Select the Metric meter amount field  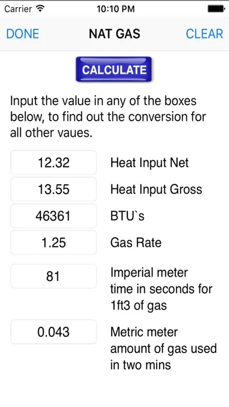pos(54,332)
